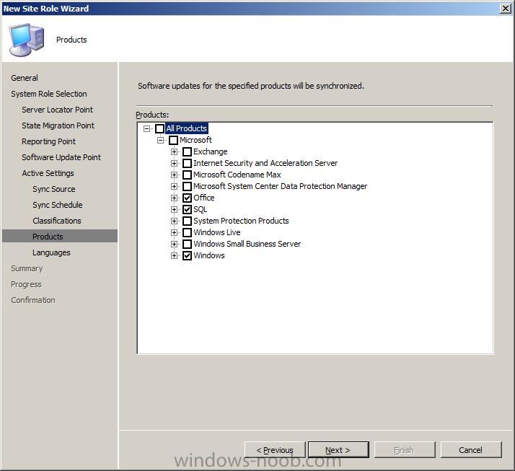Tick Internet Security and Acceleration Server checkbox

(x=188, y=163)
